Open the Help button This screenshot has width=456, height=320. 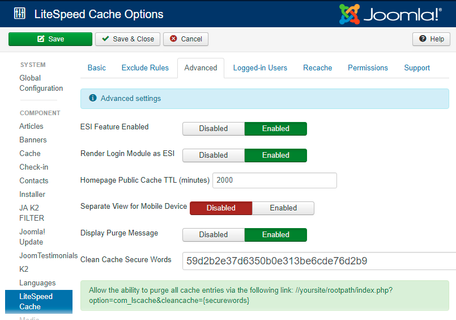coord(431,39)
